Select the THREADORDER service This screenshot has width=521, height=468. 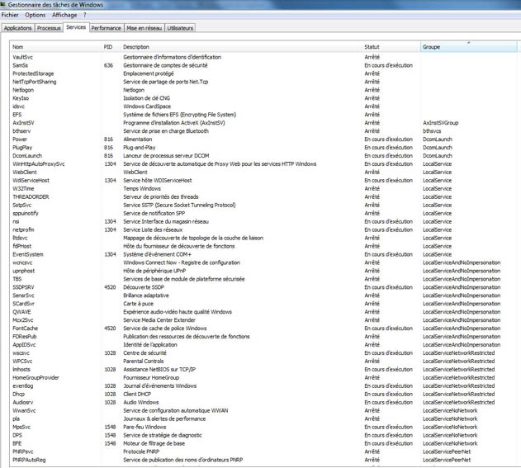[31, 197]
